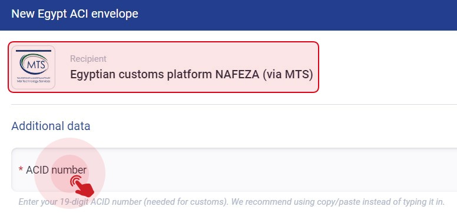
Task: Focus the ACID number input field
Action: (234, 169)
